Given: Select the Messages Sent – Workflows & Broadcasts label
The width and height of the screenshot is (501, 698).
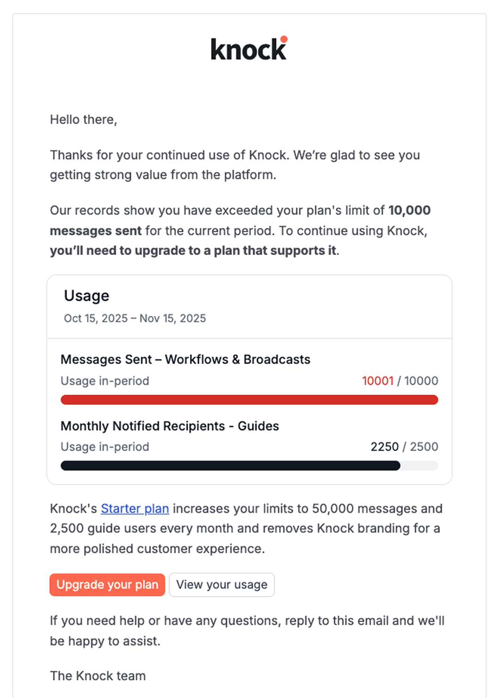Looking at the screenshot, I should 185,359.
